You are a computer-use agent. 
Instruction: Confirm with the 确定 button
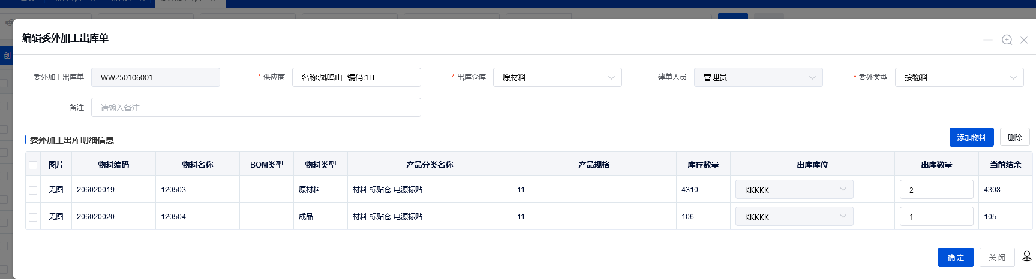pos(956,257)
